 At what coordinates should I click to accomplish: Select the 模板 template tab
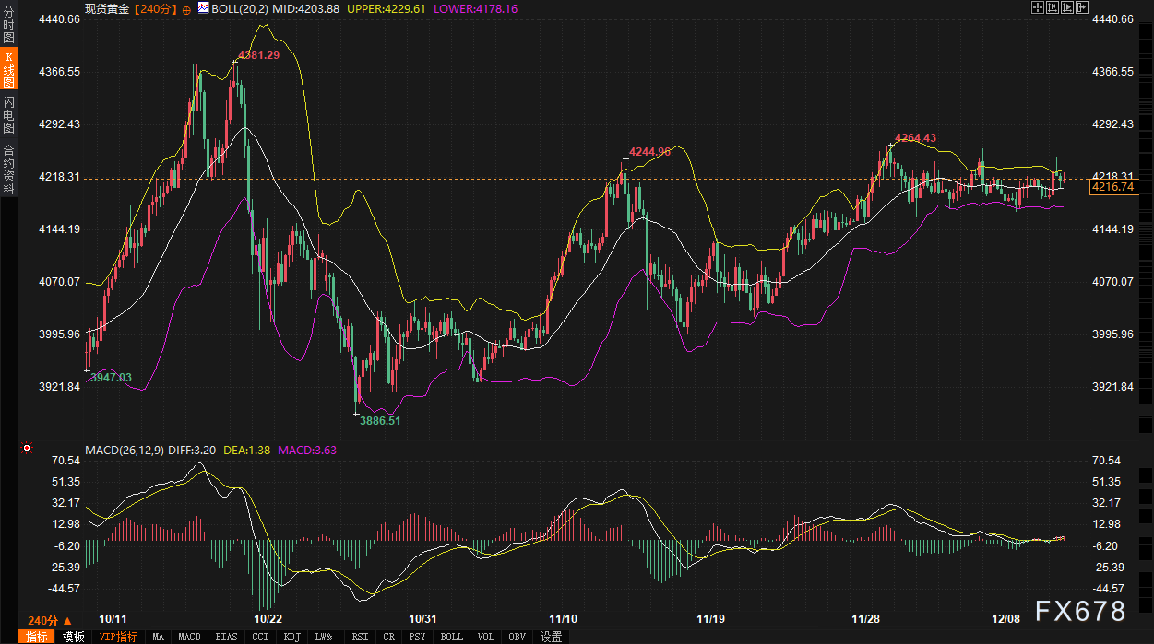coord(74,637)
